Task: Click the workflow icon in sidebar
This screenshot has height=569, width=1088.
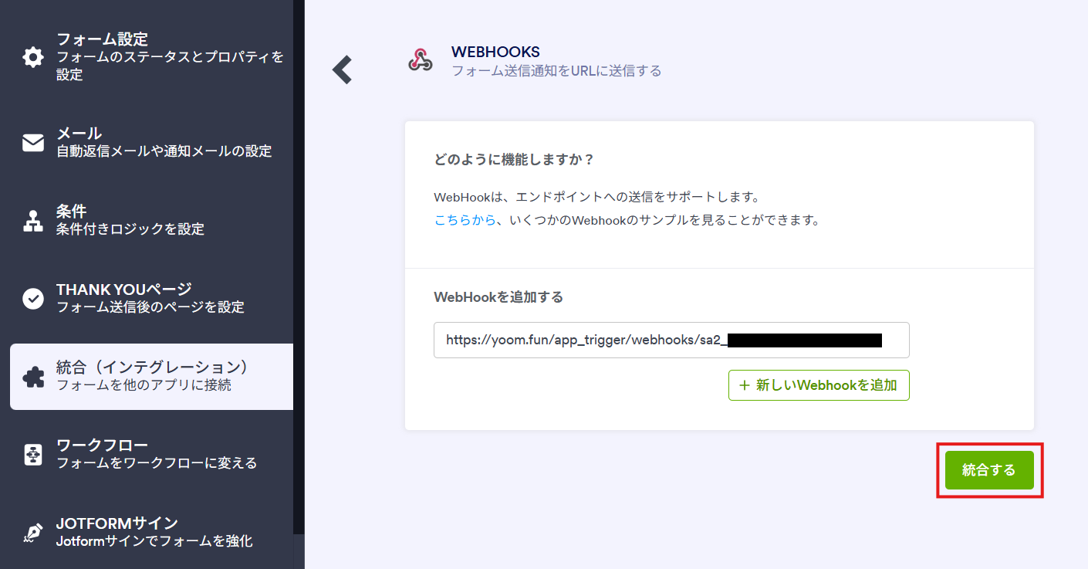Action: (33, 455)
